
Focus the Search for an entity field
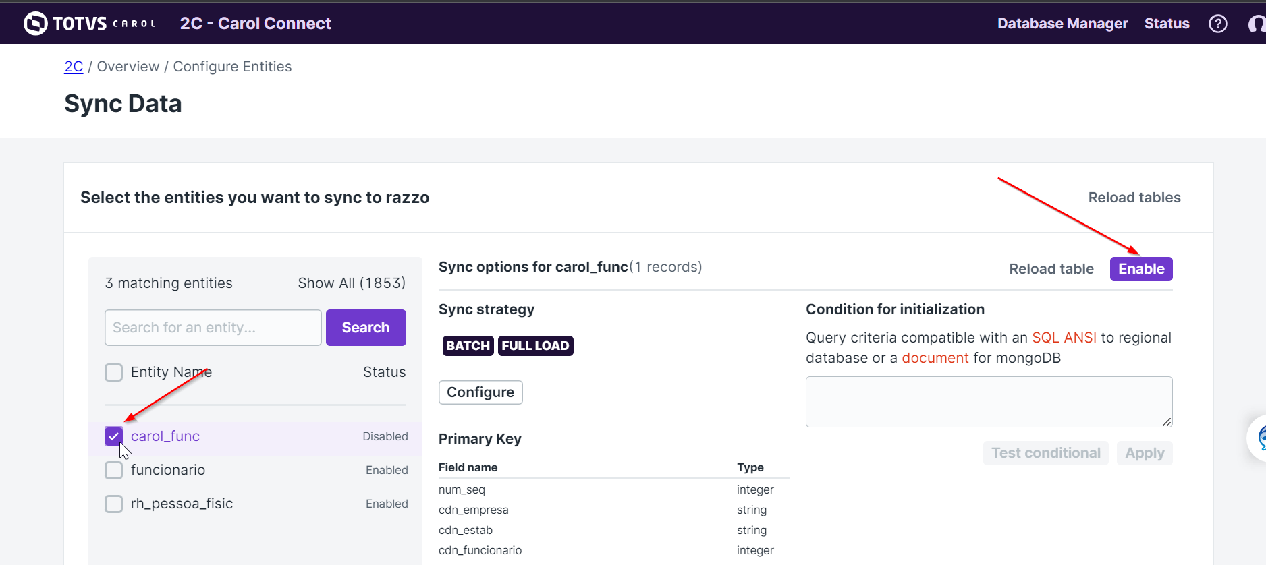click(x=213, y=328)
